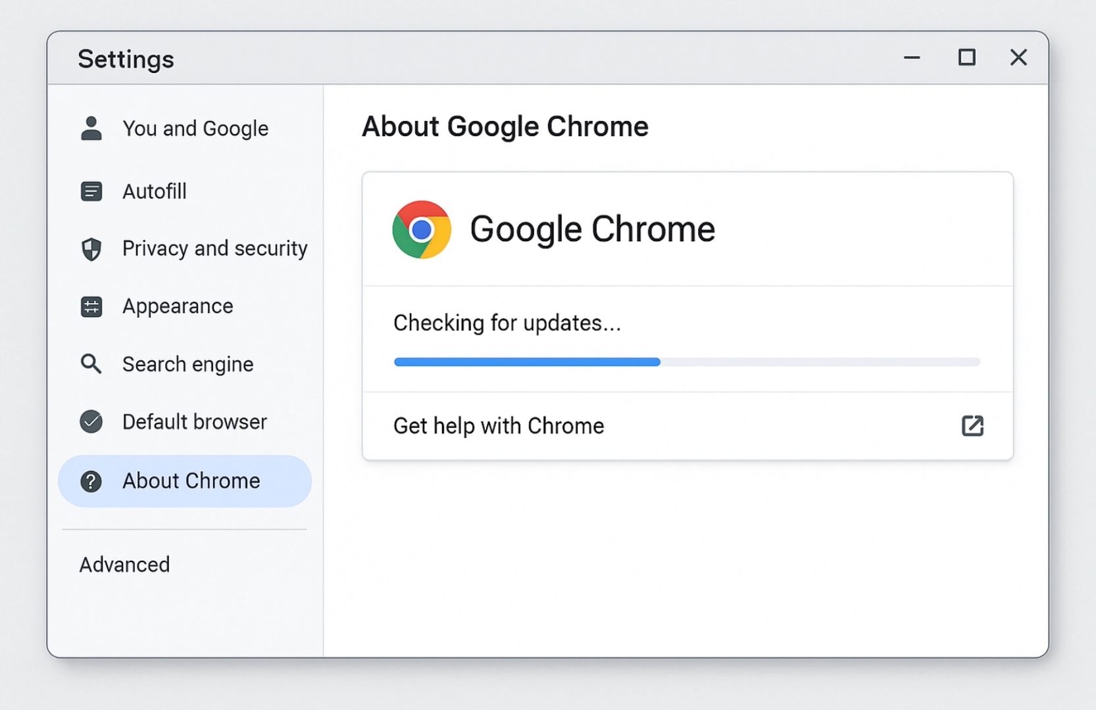
Task: Open the You and Google section
Action: point(185,128)
